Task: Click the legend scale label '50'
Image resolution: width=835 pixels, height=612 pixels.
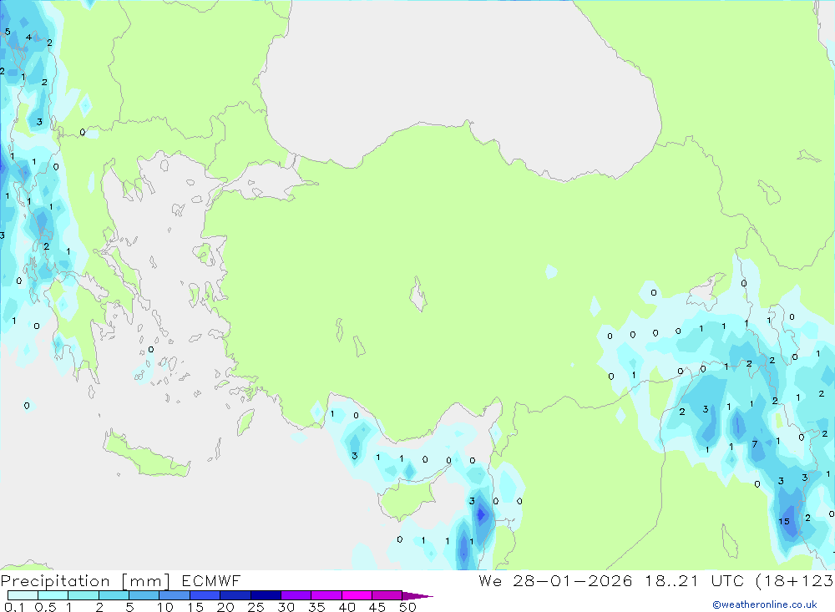Action: (407, 607)
